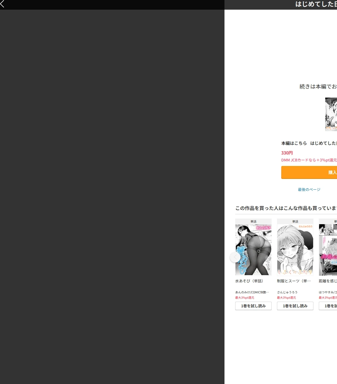The image size is (337, 384).
Task: Click the はつやすみ author link
Action: click(328, 292)
